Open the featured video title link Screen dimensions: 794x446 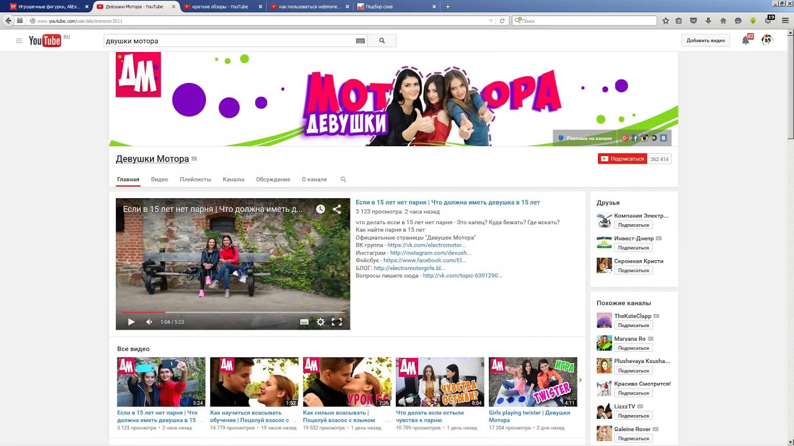pos(447,203)
